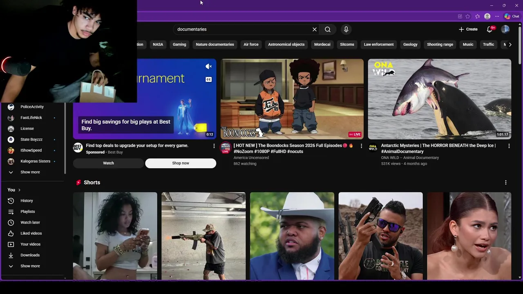Select the Air force chip
Screen dimensions: 523x294
(251, 45)
